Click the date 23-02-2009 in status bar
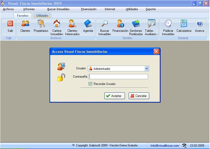The width and height of the screenshot is (210, 149). 197,146
